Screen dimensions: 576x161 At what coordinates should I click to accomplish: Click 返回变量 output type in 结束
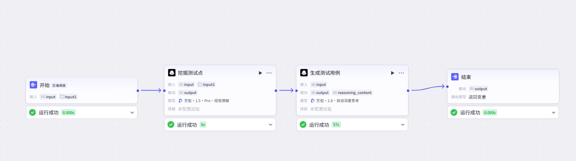coord(477,97)
